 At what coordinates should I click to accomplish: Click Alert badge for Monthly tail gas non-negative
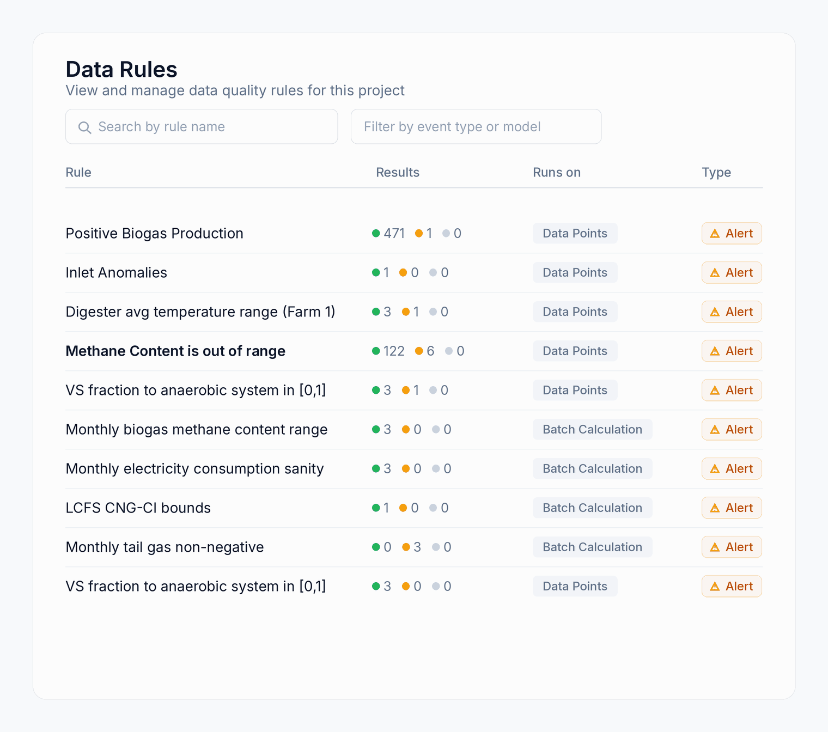click(x=732, y=547)
